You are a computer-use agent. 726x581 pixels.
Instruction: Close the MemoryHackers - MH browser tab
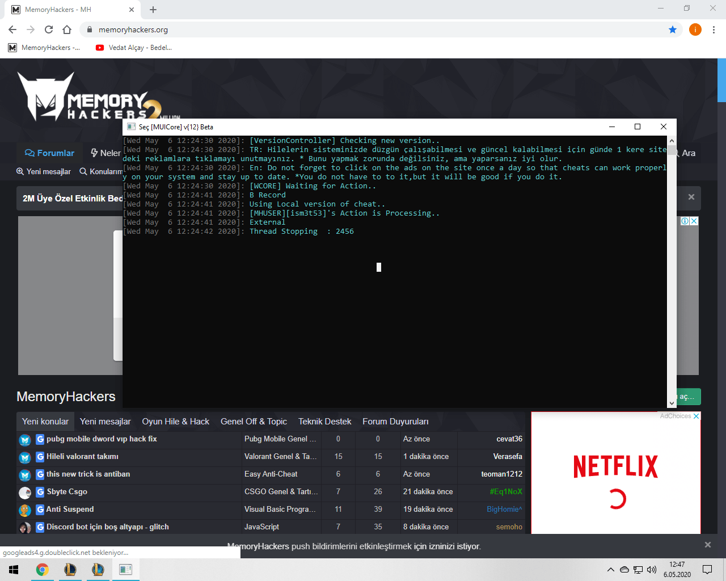click(x=132, y=10)
